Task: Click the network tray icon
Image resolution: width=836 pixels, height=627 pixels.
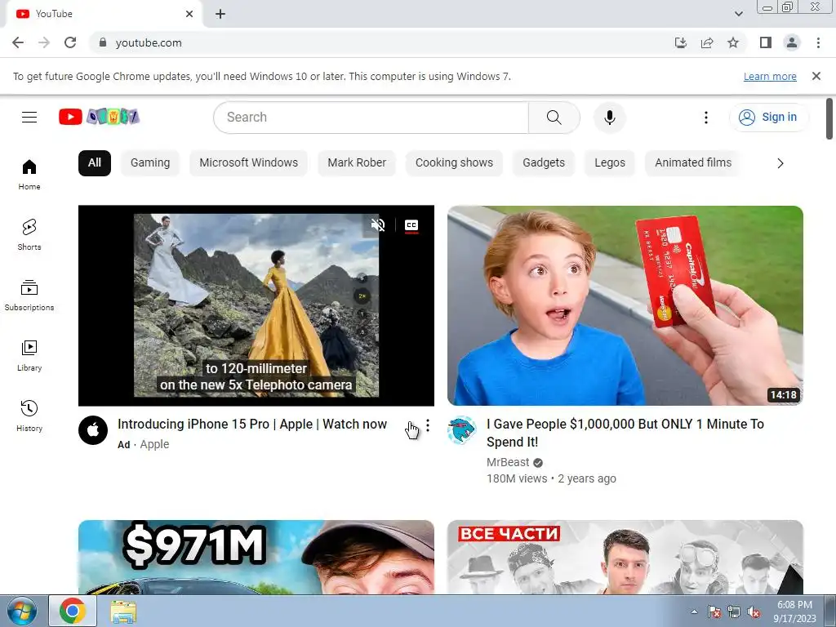Action: 734,612
